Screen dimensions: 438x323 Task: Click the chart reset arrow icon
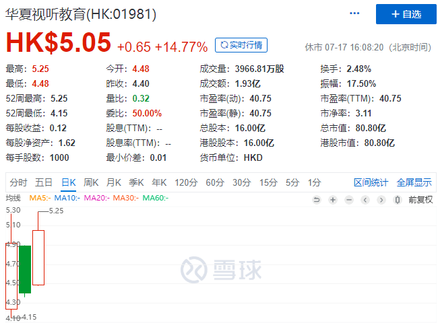pos(317,200)
